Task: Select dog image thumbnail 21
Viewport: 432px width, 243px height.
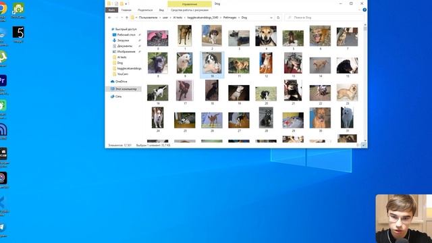Action: click(293, 90)
